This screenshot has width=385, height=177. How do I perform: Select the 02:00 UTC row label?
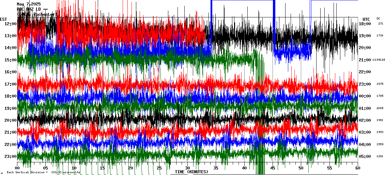365,120
